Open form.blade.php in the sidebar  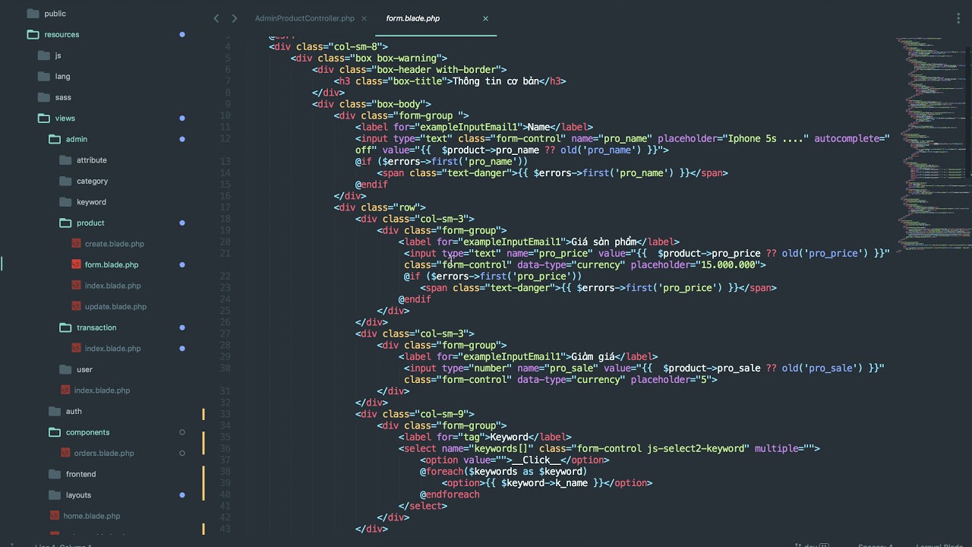(x=112, y=264)
